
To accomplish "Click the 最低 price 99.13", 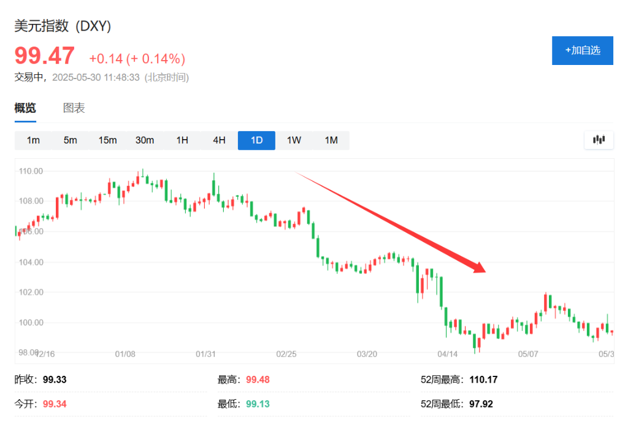I will point(258,403).
